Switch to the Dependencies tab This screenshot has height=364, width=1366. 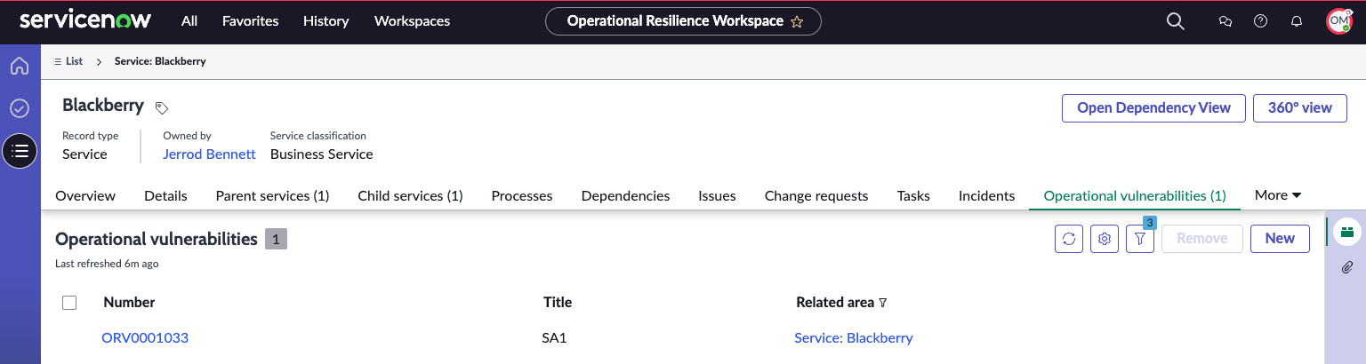[x=625, y=196]
